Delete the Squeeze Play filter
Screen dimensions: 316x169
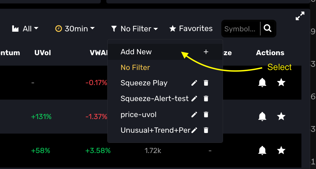click(206, 83)
